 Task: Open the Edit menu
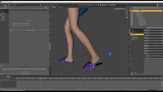pyautogui.click(x=3, y=3)
